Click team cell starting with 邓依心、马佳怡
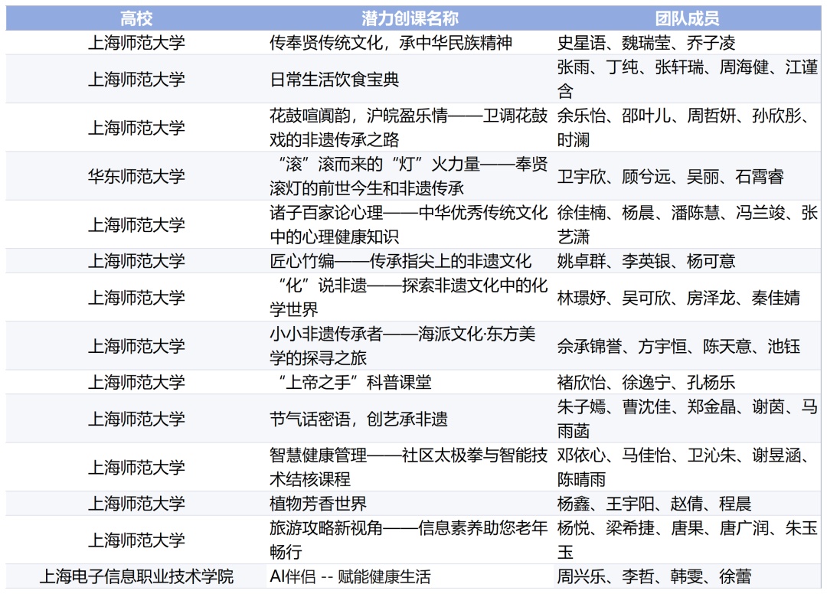The image size is (827, 594). (685, 467)
